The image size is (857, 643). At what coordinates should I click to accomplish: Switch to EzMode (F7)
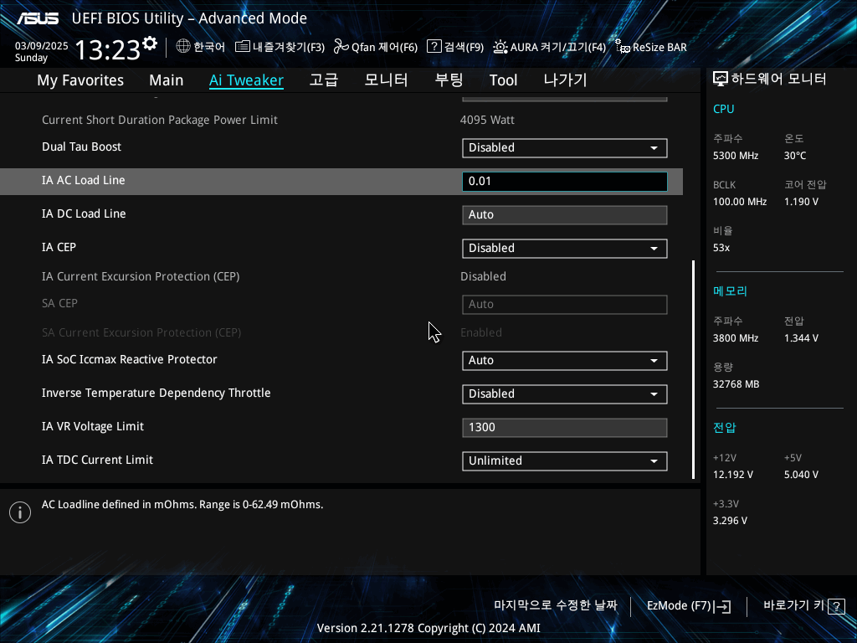(689, 606)
